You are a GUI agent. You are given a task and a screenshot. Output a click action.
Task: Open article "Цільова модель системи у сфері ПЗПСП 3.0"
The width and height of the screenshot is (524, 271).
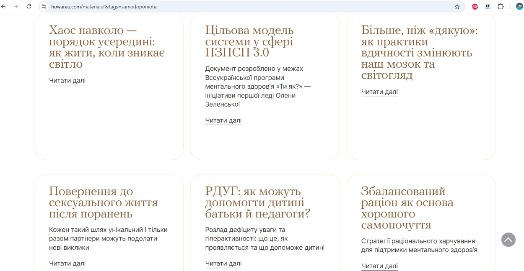pos(249,41)
